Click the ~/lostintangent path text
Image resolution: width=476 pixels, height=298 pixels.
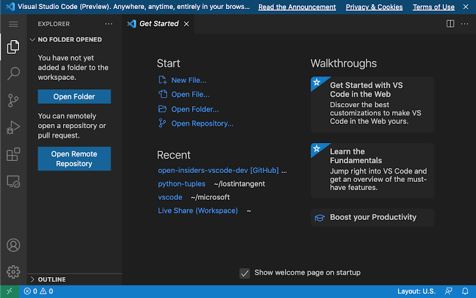239,184
